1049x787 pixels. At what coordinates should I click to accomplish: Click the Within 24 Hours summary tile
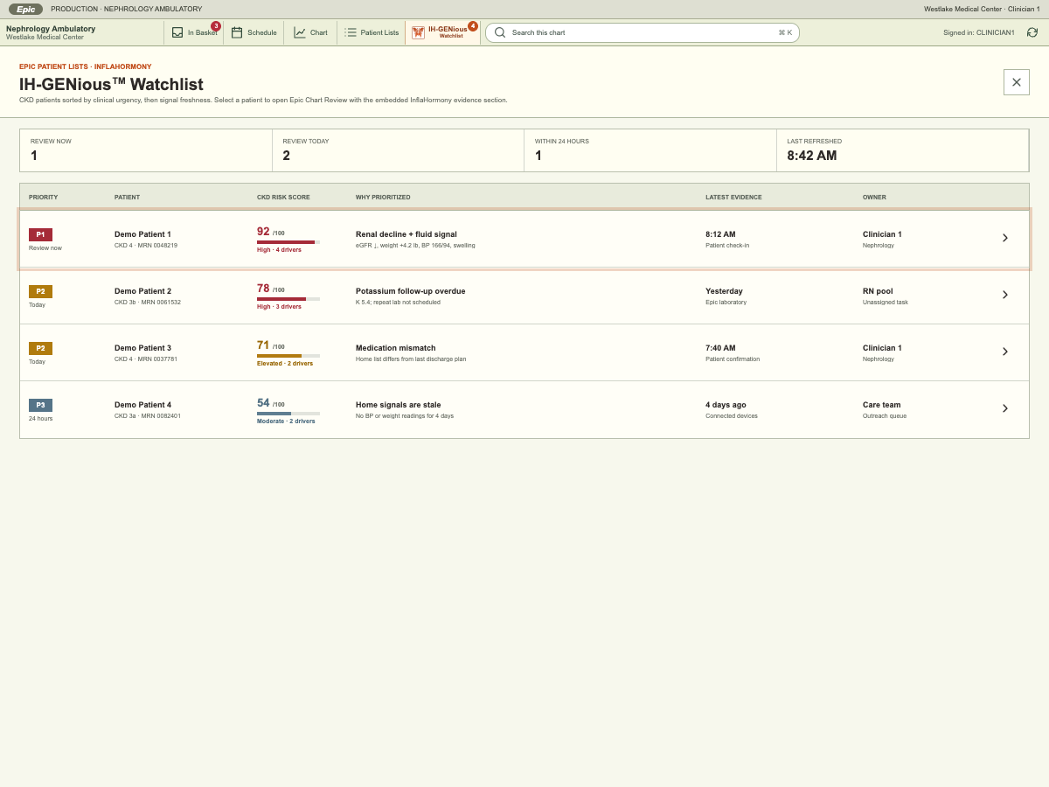pyautogui.click(x=650, y=150)
